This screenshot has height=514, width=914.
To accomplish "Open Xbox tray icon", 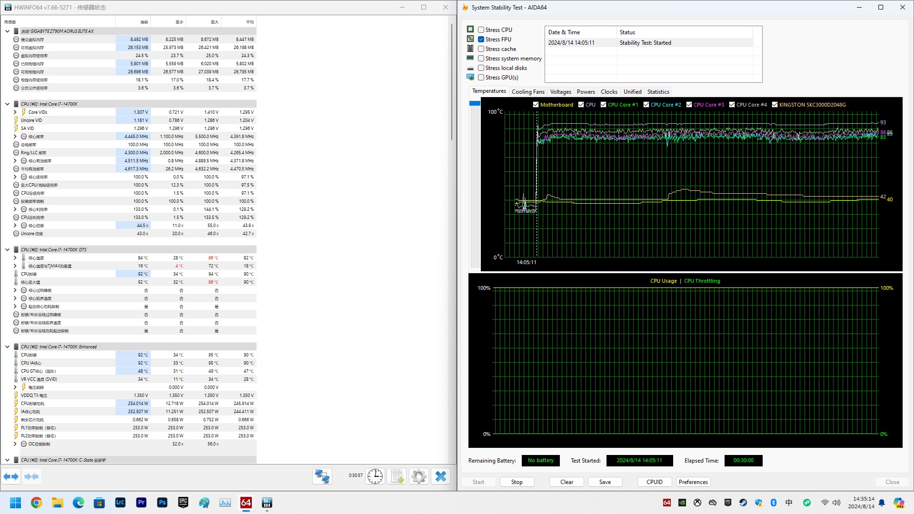I will click(697, 503).
